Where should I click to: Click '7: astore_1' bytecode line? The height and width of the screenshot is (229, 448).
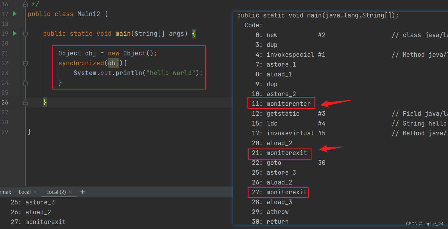click(x=276, y=64)
